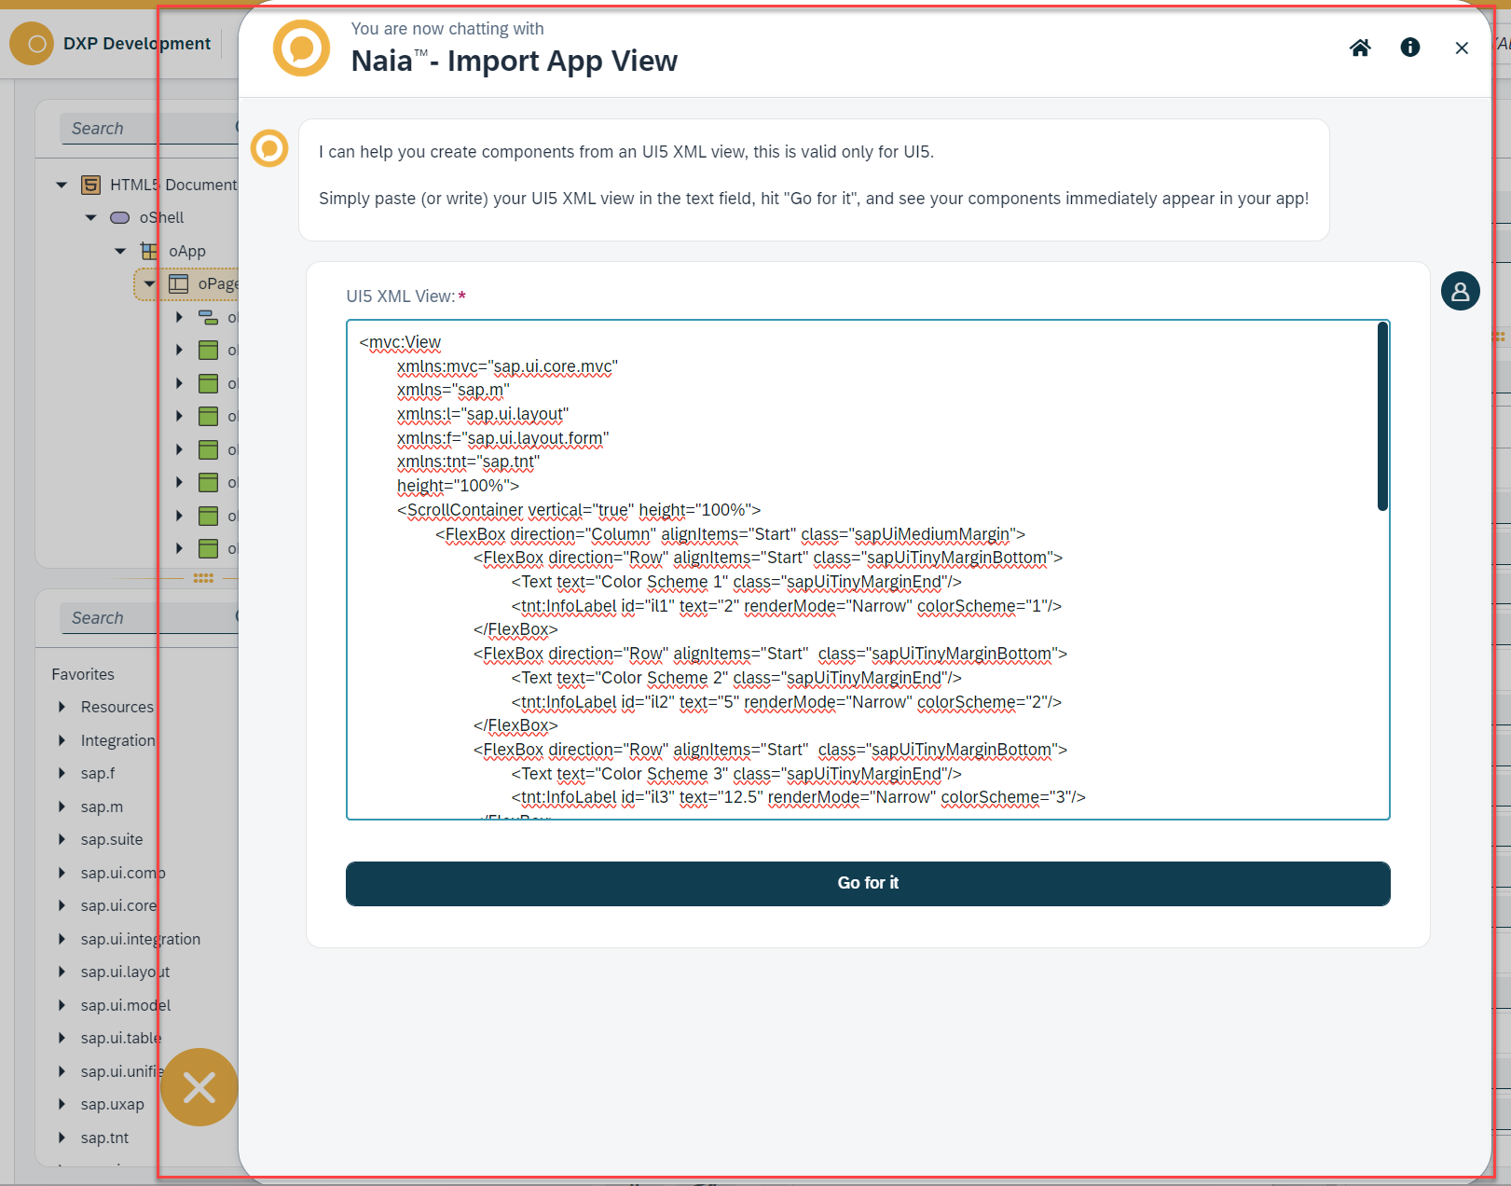Click the XML text area scrollbar
This screenshot has width=1511, height=1186.
pos(1382,417)
